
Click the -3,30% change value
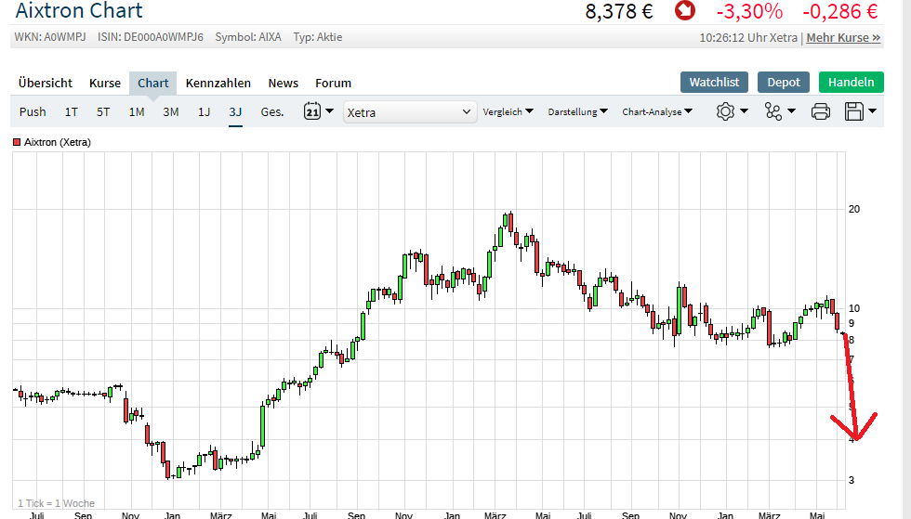(x=749, y=11)
